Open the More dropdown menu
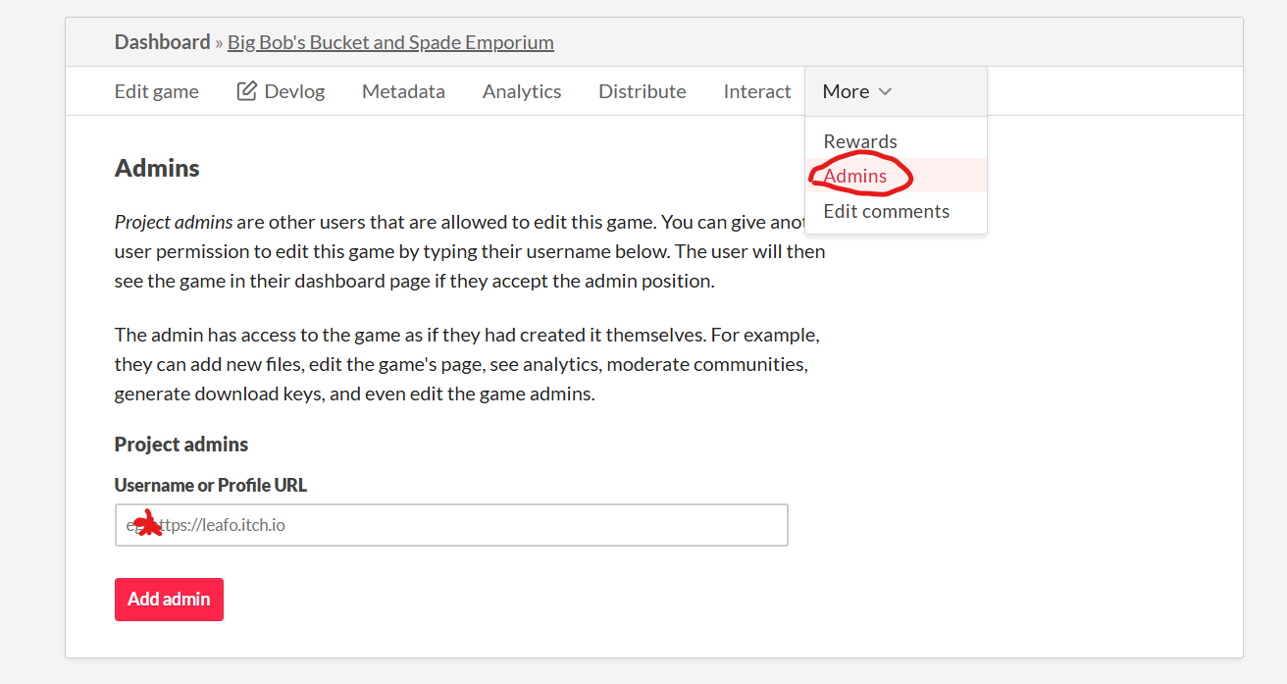The image size is (1287, 684). tap(856, 91)
